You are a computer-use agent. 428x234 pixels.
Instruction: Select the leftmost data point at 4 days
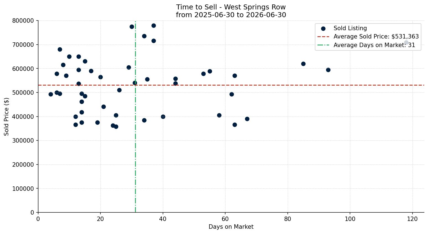click(51, 94)
